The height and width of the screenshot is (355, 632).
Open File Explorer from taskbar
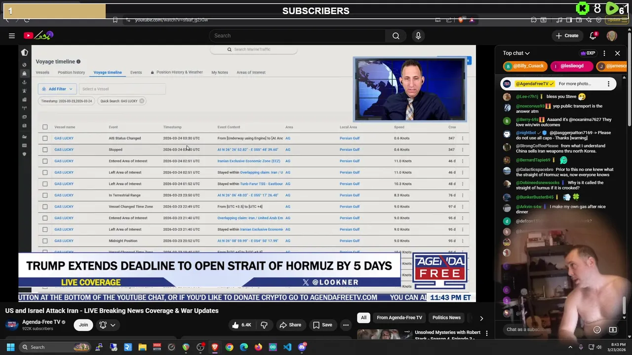click(x=142, y=347)
